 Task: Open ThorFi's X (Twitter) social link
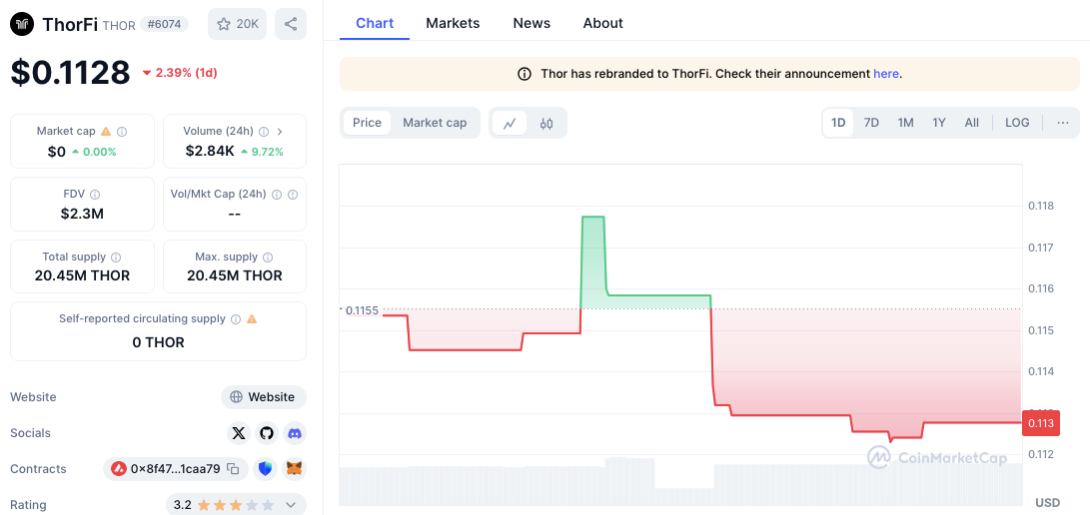[238, 433]
